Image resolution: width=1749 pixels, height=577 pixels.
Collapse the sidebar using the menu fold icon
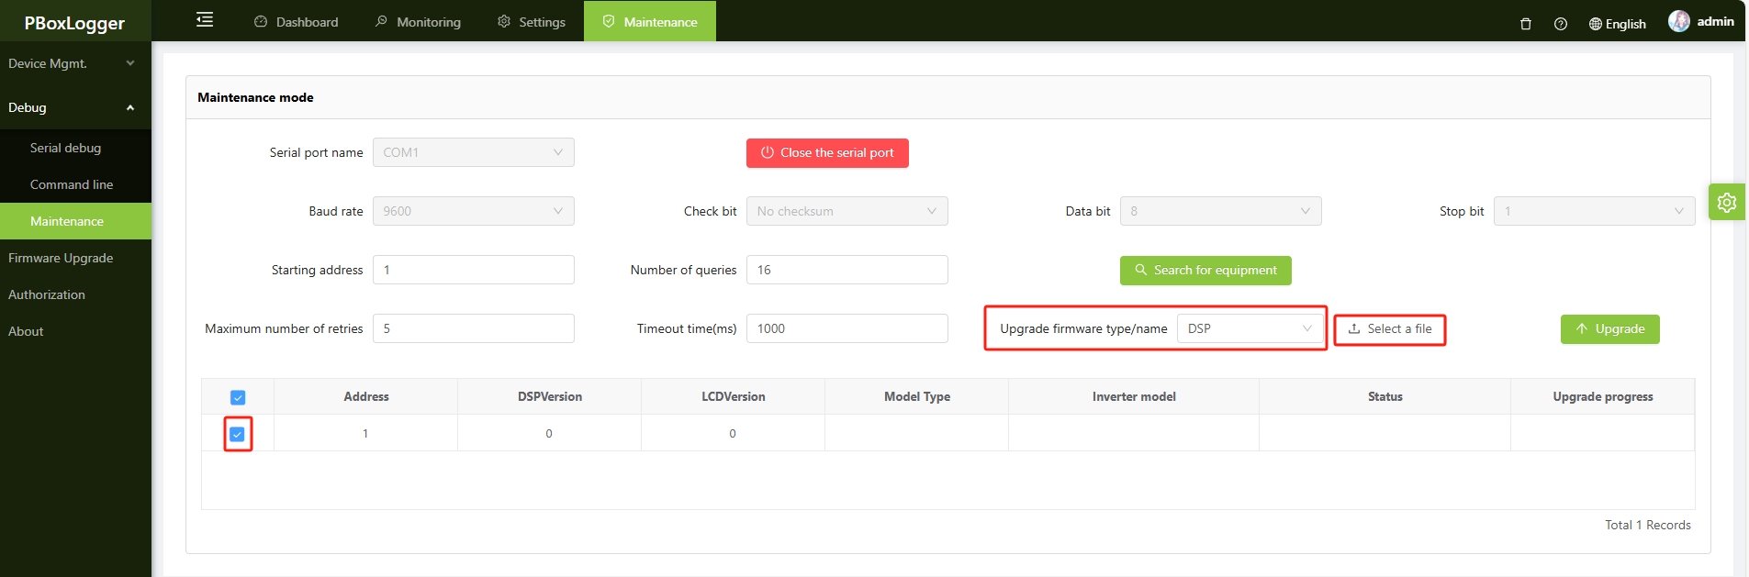coord(205,20)
